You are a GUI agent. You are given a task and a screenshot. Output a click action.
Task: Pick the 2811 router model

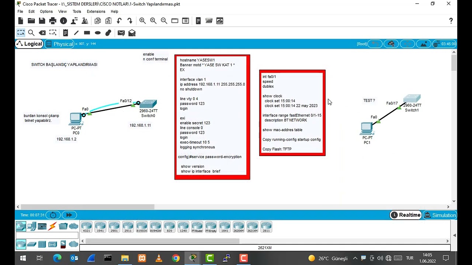click(x=266, y=227)
